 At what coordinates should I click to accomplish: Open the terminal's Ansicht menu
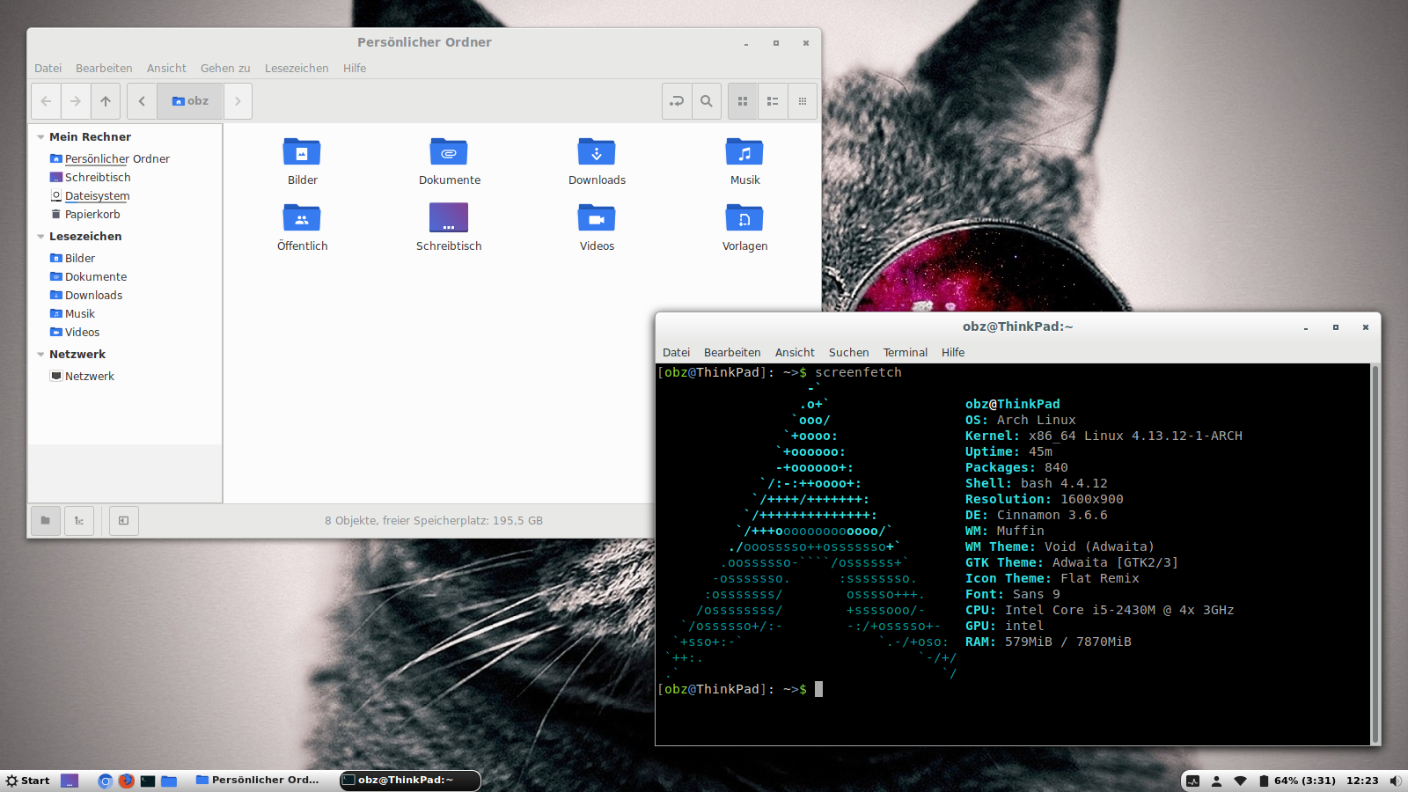pyautogui.click(x=795, y=353)
